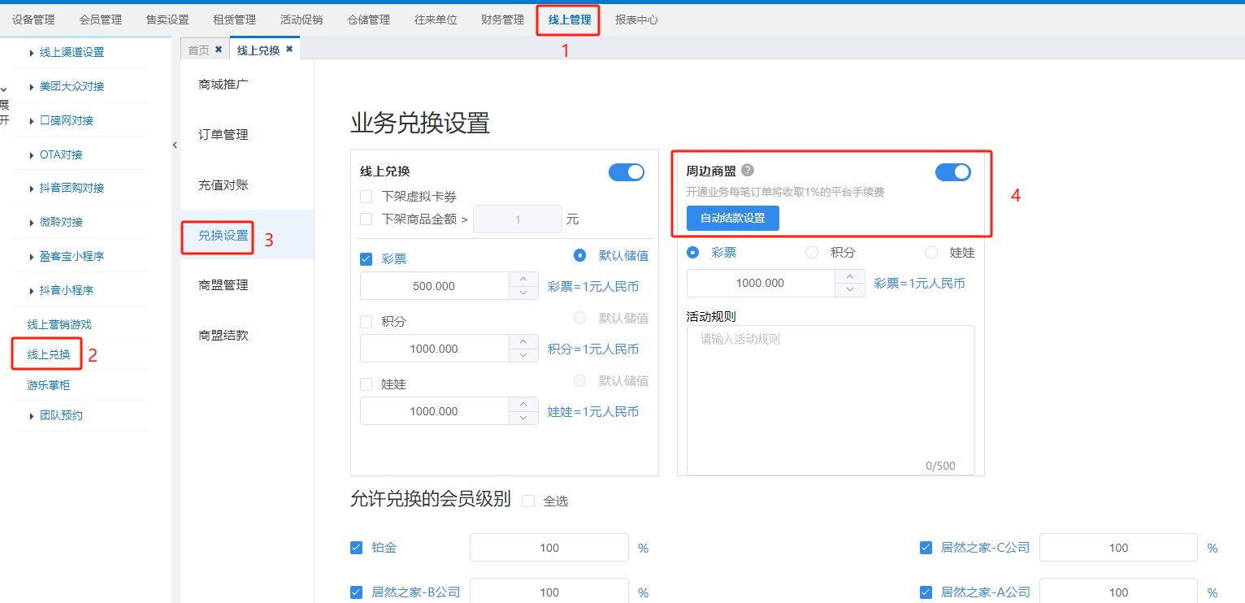
Task: Open 线上兑换 in the sidebar
Action: click(49, 354)
